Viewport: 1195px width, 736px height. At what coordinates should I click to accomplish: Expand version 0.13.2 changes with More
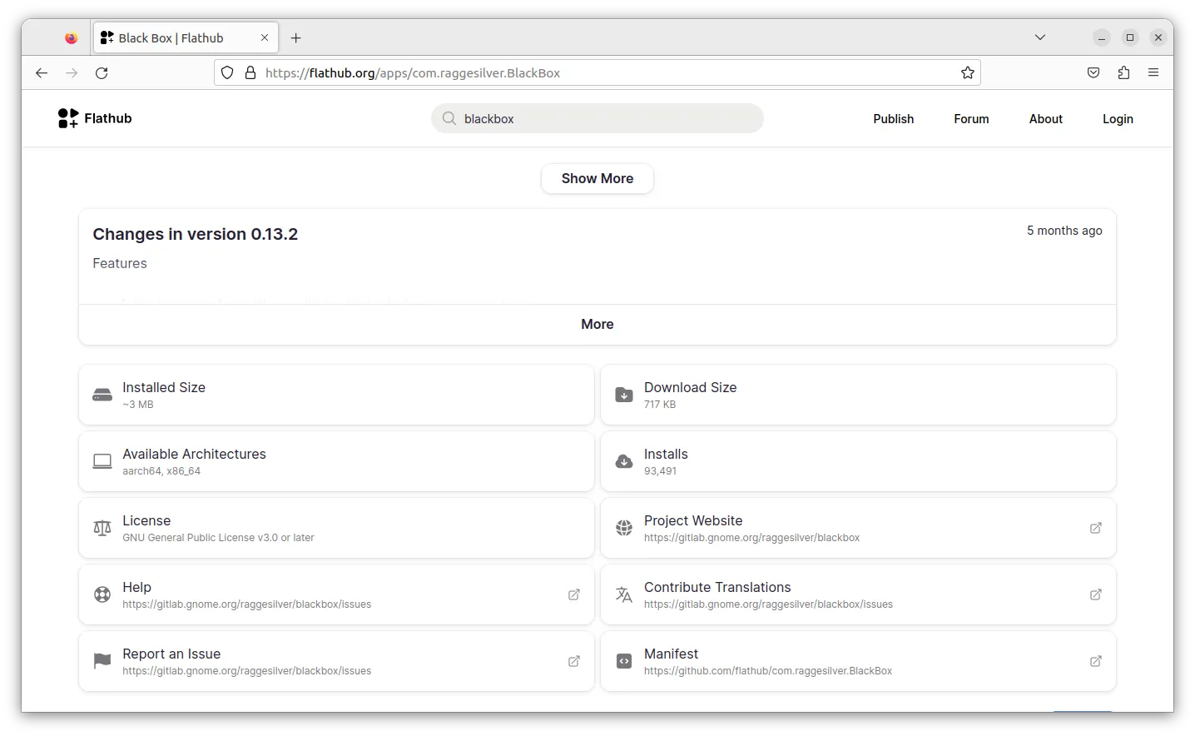click(x=597, y=324)
